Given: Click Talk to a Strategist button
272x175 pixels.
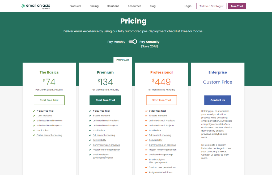Looking at the screenshot, I should tap(211, 6).
